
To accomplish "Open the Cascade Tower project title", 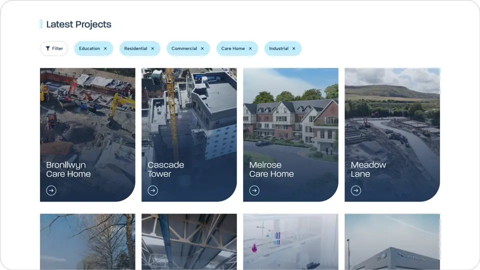I will pos(165,169).
